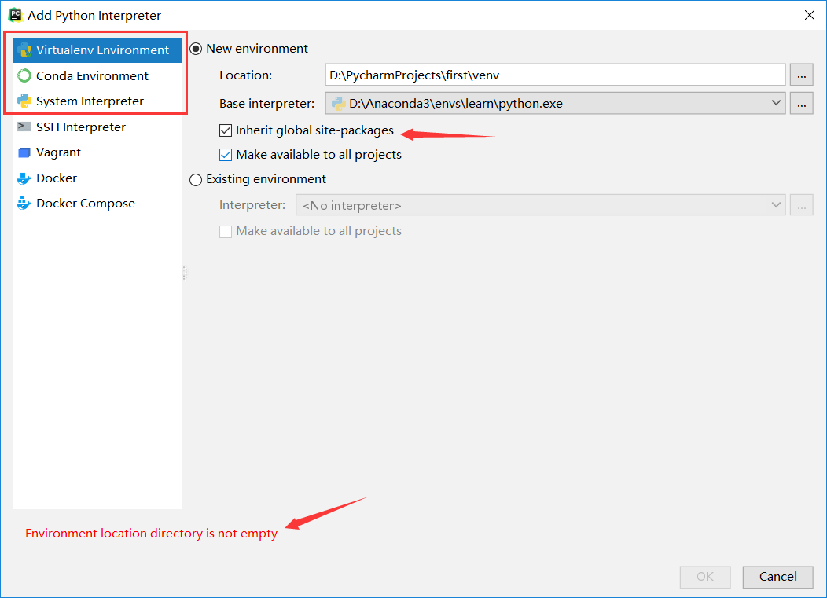Click the 'Interpreter:' label
827x598 pixels.
(x=252, y=204)
